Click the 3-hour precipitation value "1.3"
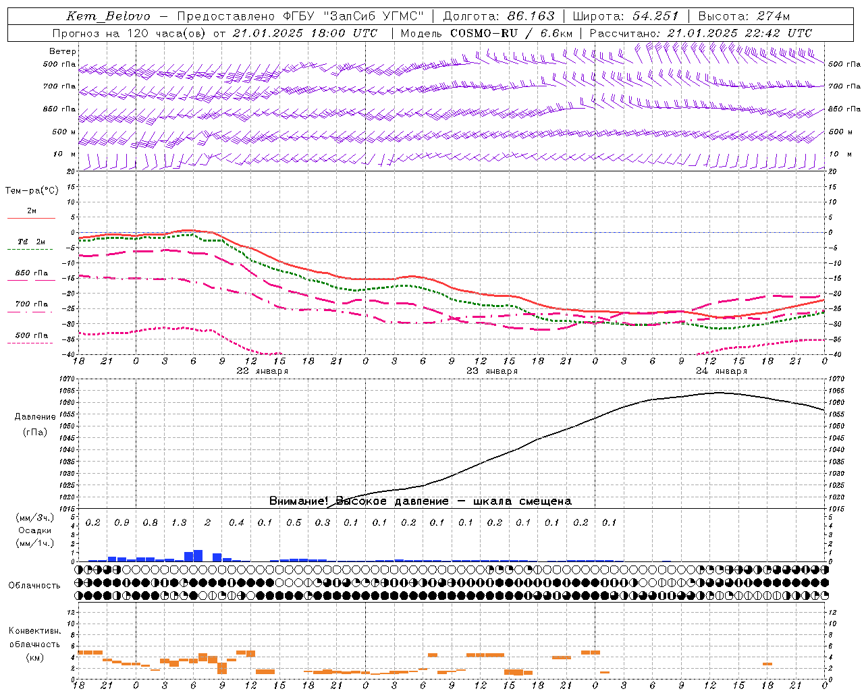This screenshot has height=691, width=864. pos(179,522)
